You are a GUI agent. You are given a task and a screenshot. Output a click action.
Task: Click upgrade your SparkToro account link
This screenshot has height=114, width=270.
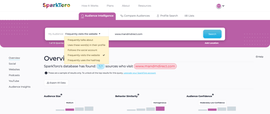[140, 73]
